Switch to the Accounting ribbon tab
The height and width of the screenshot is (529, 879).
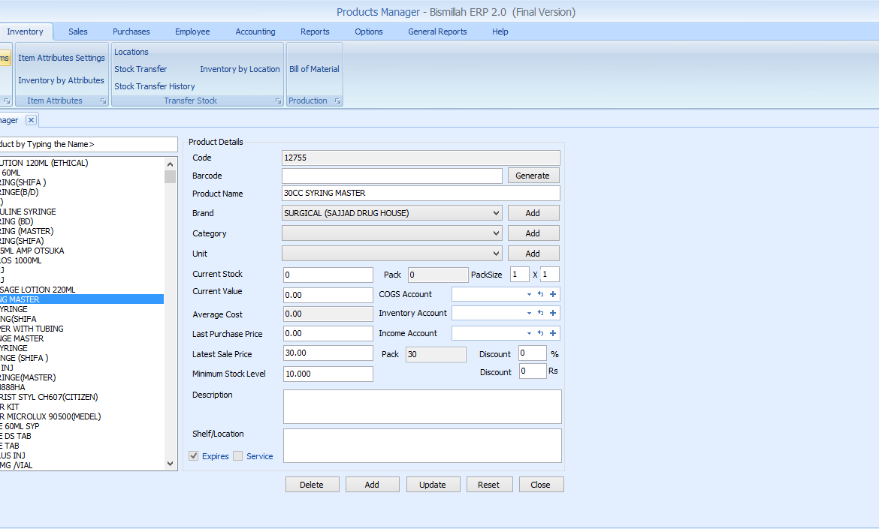tap(255, 32)
